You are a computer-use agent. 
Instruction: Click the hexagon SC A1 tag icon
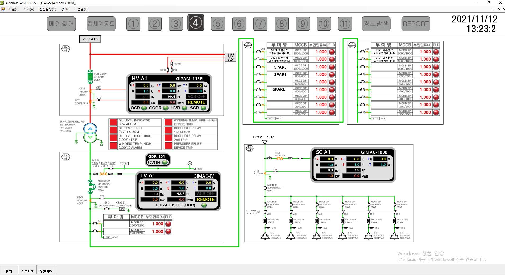(249, 148)
